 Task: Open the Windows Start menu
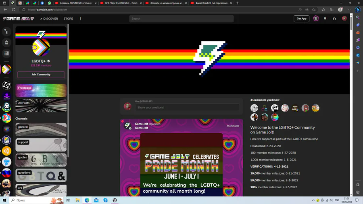click(x=4, y=200)
